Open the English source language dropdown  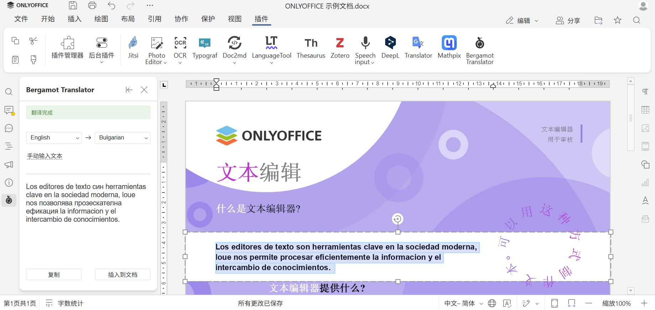click(x=54, y=138)
